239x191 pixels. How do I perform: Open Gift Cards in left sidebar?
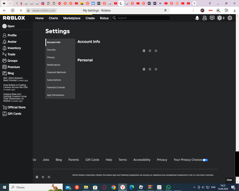pyautogui.click(x=12, y=114)
